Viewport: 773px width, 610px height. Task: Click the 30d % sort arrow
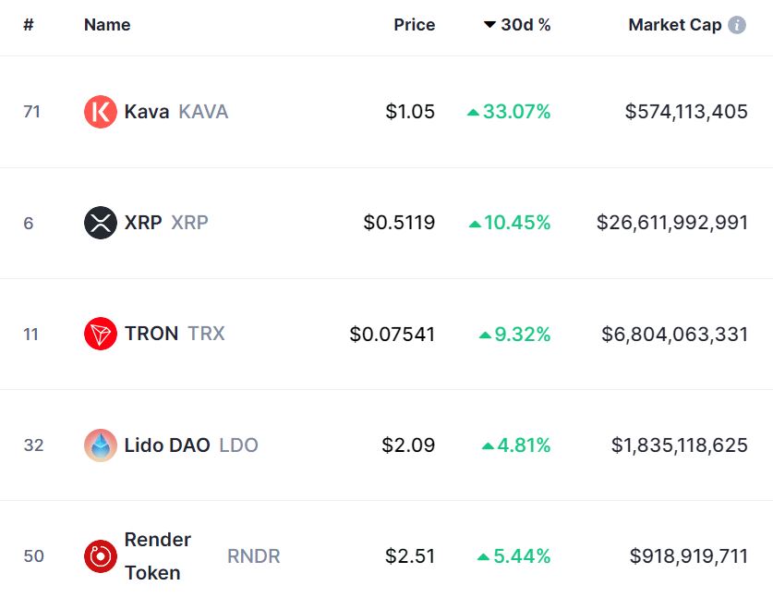489,25
